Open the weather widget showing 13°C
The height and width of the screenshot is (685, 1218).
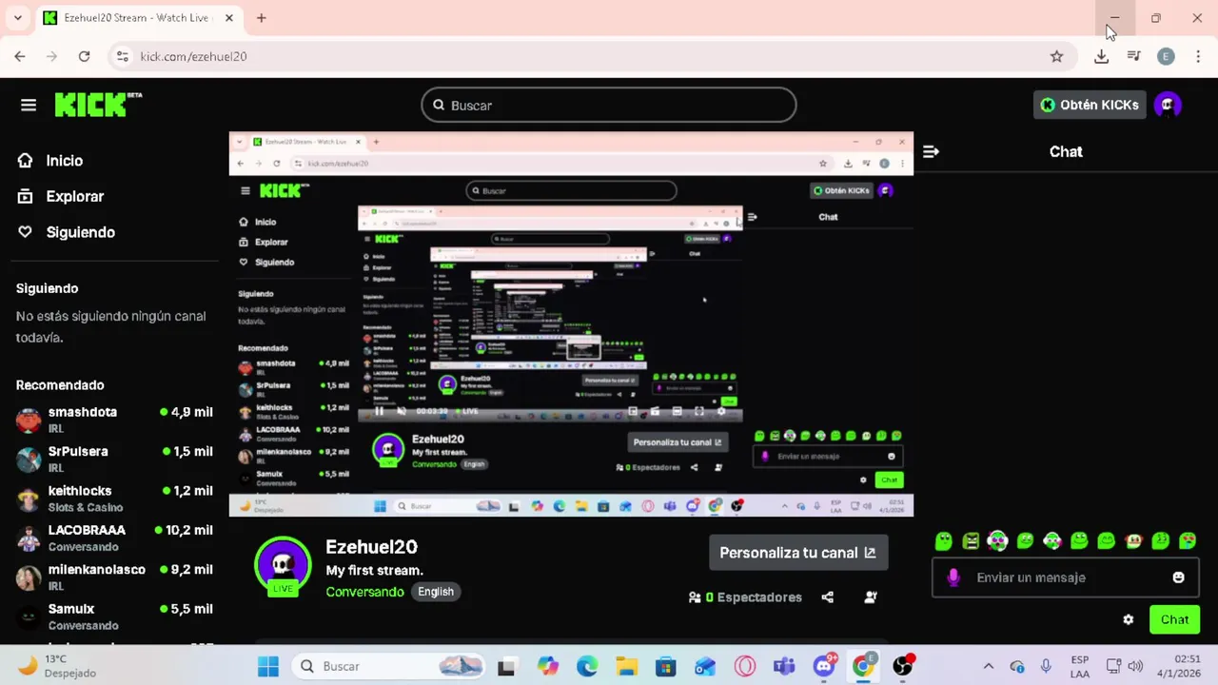[57, 666]
